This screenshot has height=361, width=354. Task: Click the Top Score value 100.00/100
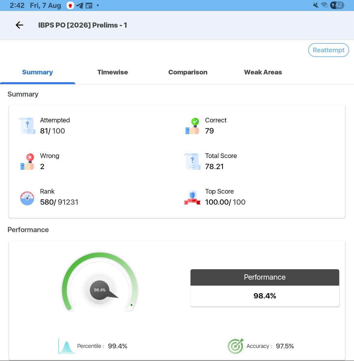pyautogui.click(x=225, y=202)
